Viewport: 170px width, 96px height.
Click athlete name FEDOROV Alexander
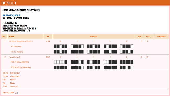point(20,62)
